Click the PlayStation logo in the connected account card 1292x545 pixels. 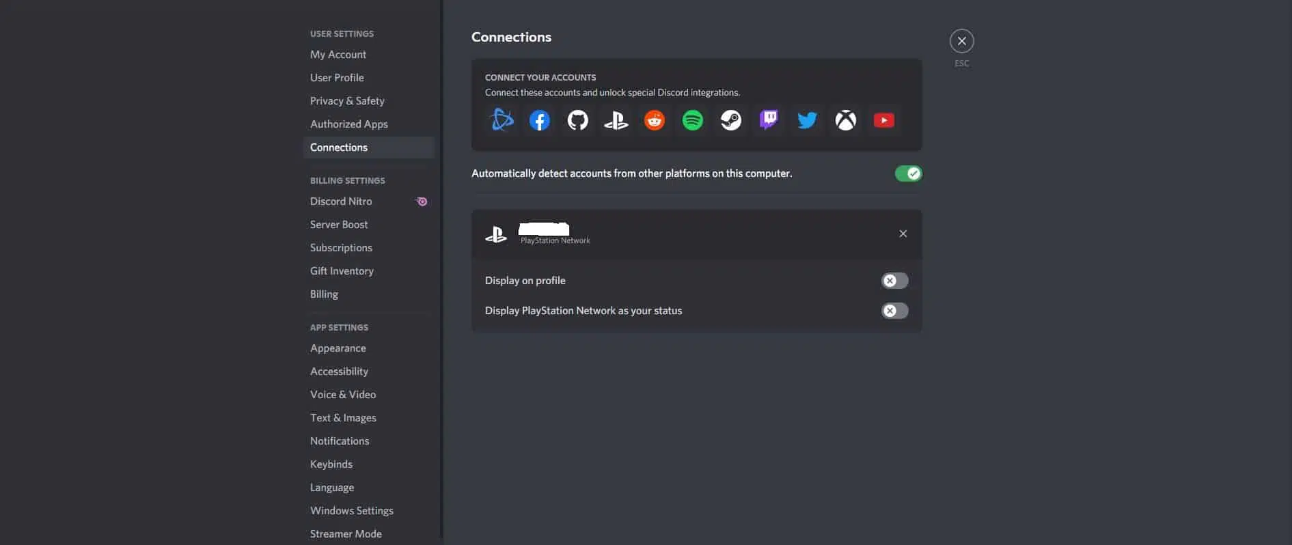pos(496,234)
